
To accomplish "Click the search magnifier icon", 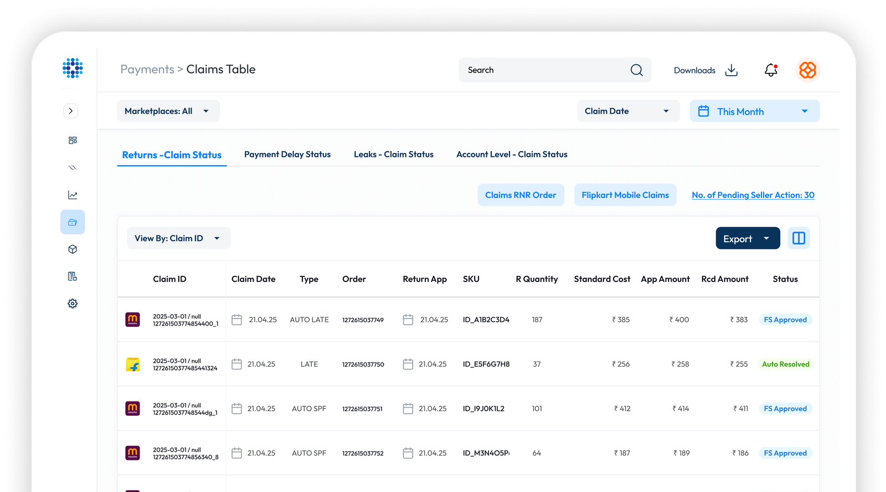I will pos(636,70).
